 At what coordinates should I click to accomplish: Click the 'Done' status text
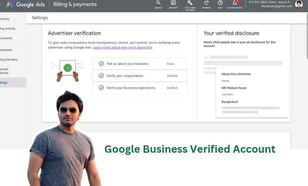pos(170,64)
